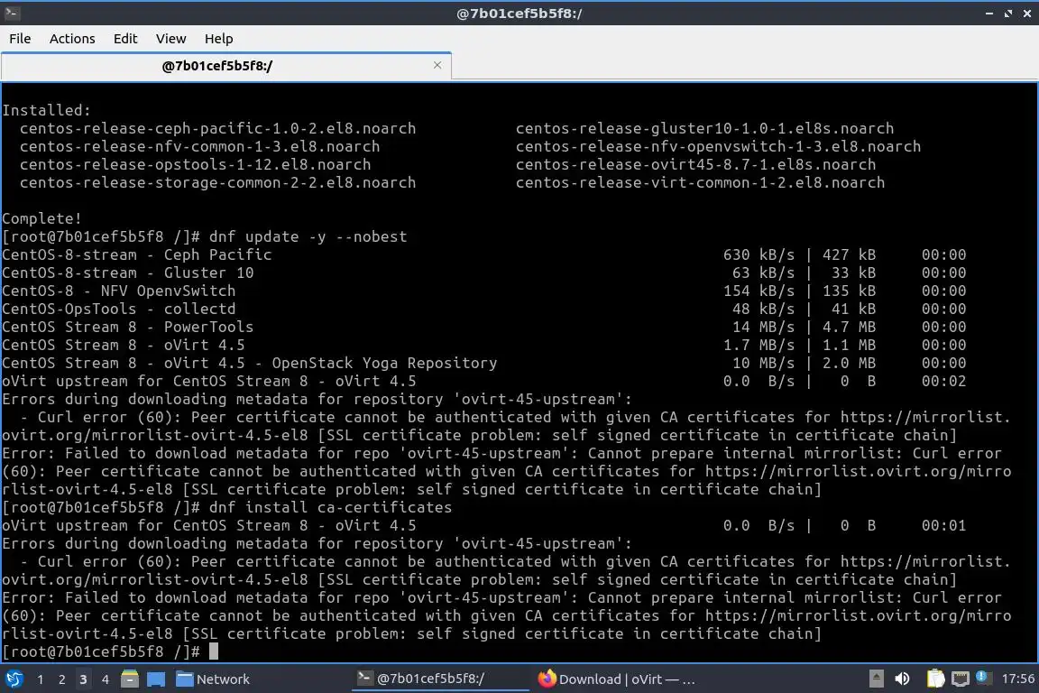Minimize the terminal window

[988, 14]
